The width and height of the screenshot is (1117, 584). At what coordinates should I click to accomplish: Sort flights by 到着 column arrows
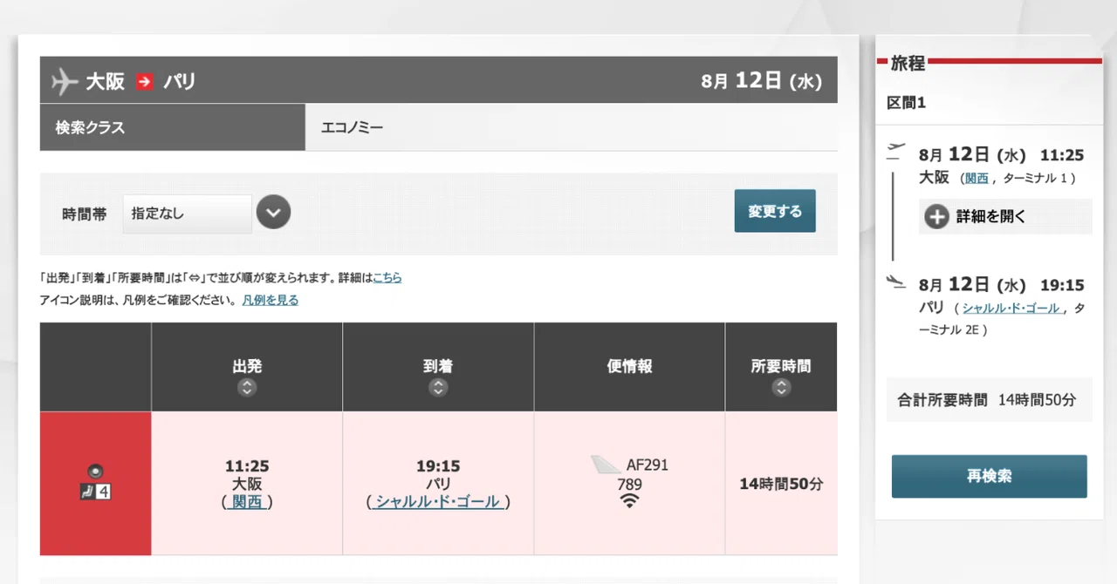pyautogui.click(x=438, y=388)
